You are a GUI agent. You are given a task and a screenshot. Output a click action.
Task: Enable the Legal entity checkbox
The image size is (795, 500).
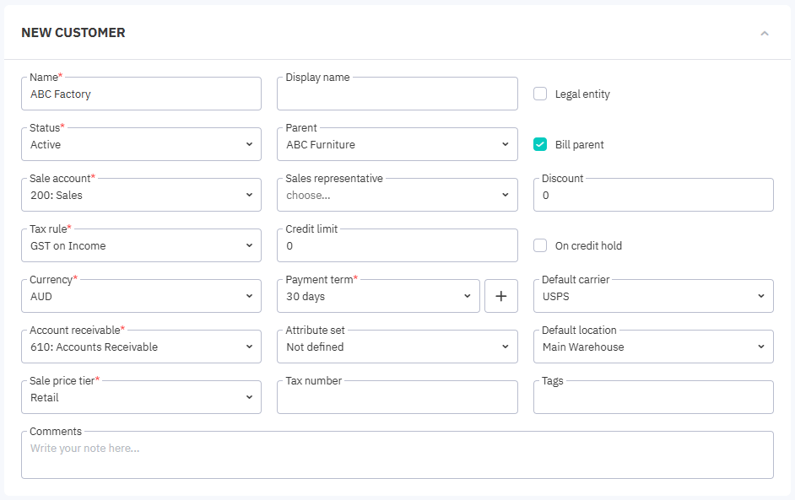point(540,94)
